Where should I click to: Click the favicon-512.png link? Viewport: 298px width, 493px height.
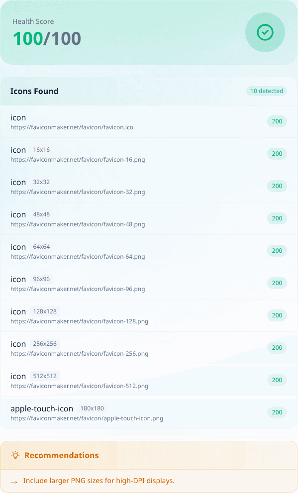tap(80, 386)
